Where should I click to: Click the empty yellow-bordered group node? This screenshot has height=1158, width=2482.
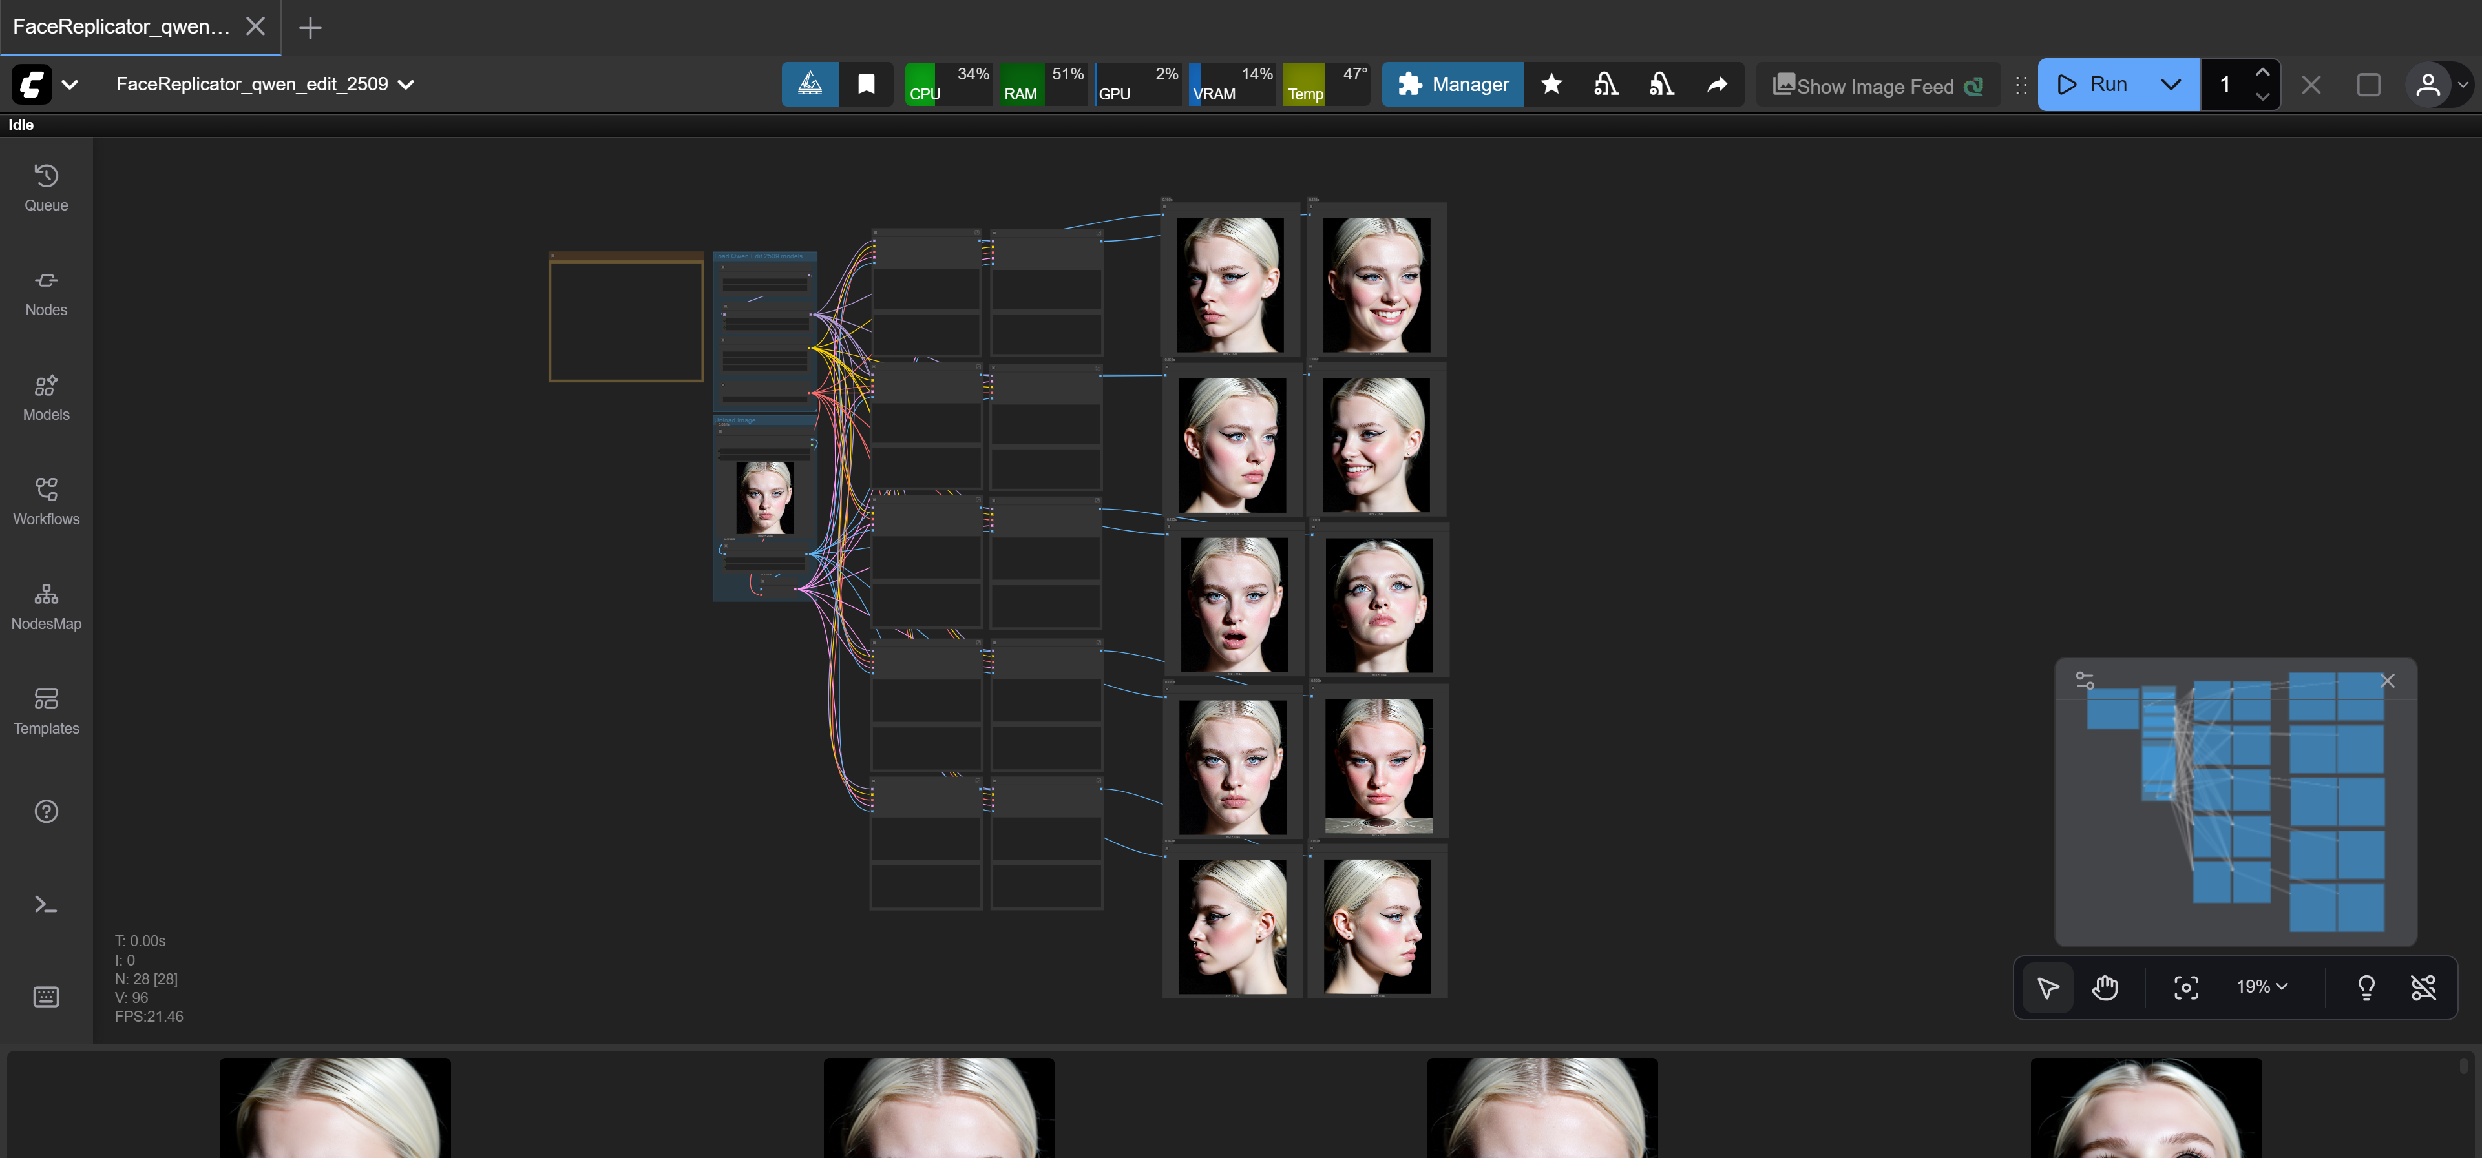(x=626, y=318)
